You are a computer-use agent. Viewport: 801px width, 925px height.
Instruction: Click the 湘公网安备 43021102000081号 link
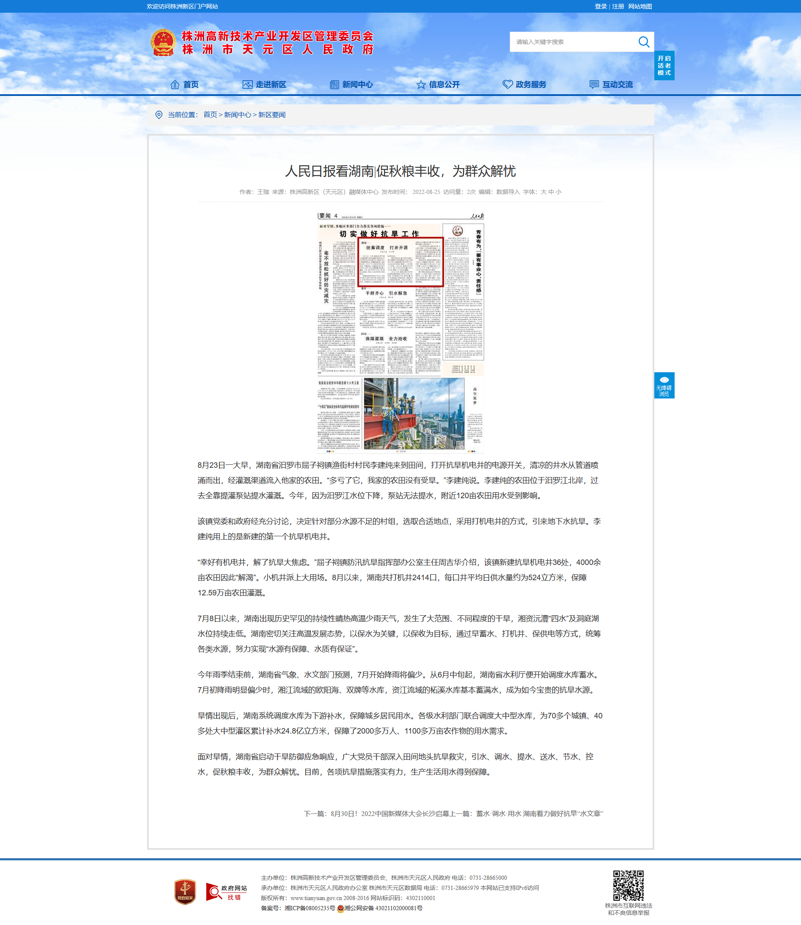coord(383,909)
